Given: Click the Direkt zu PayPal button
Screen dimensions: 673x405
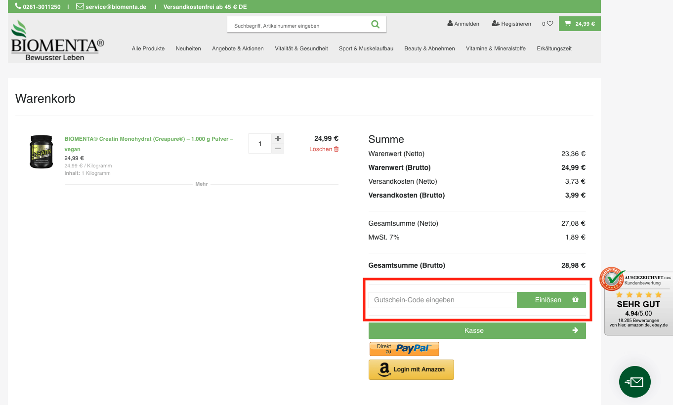Looking at the screenshot, I should pyautogui.click(x=404, y=349).
